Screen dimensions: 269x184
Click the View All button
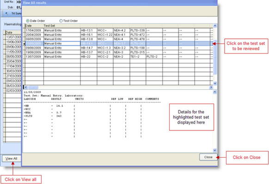click(11, 159)
